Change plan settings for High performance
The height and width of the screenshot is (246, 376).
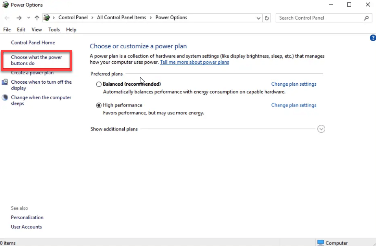(294, 105)
